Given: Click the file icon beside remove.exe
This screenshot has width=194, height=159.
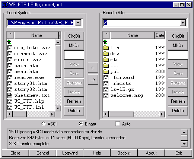Looking at the screenshot, I should click(10, 77).
